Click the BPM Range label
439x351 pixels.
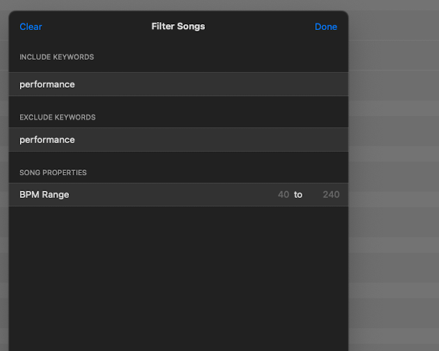pyautogui.click(x=44, y=194)
